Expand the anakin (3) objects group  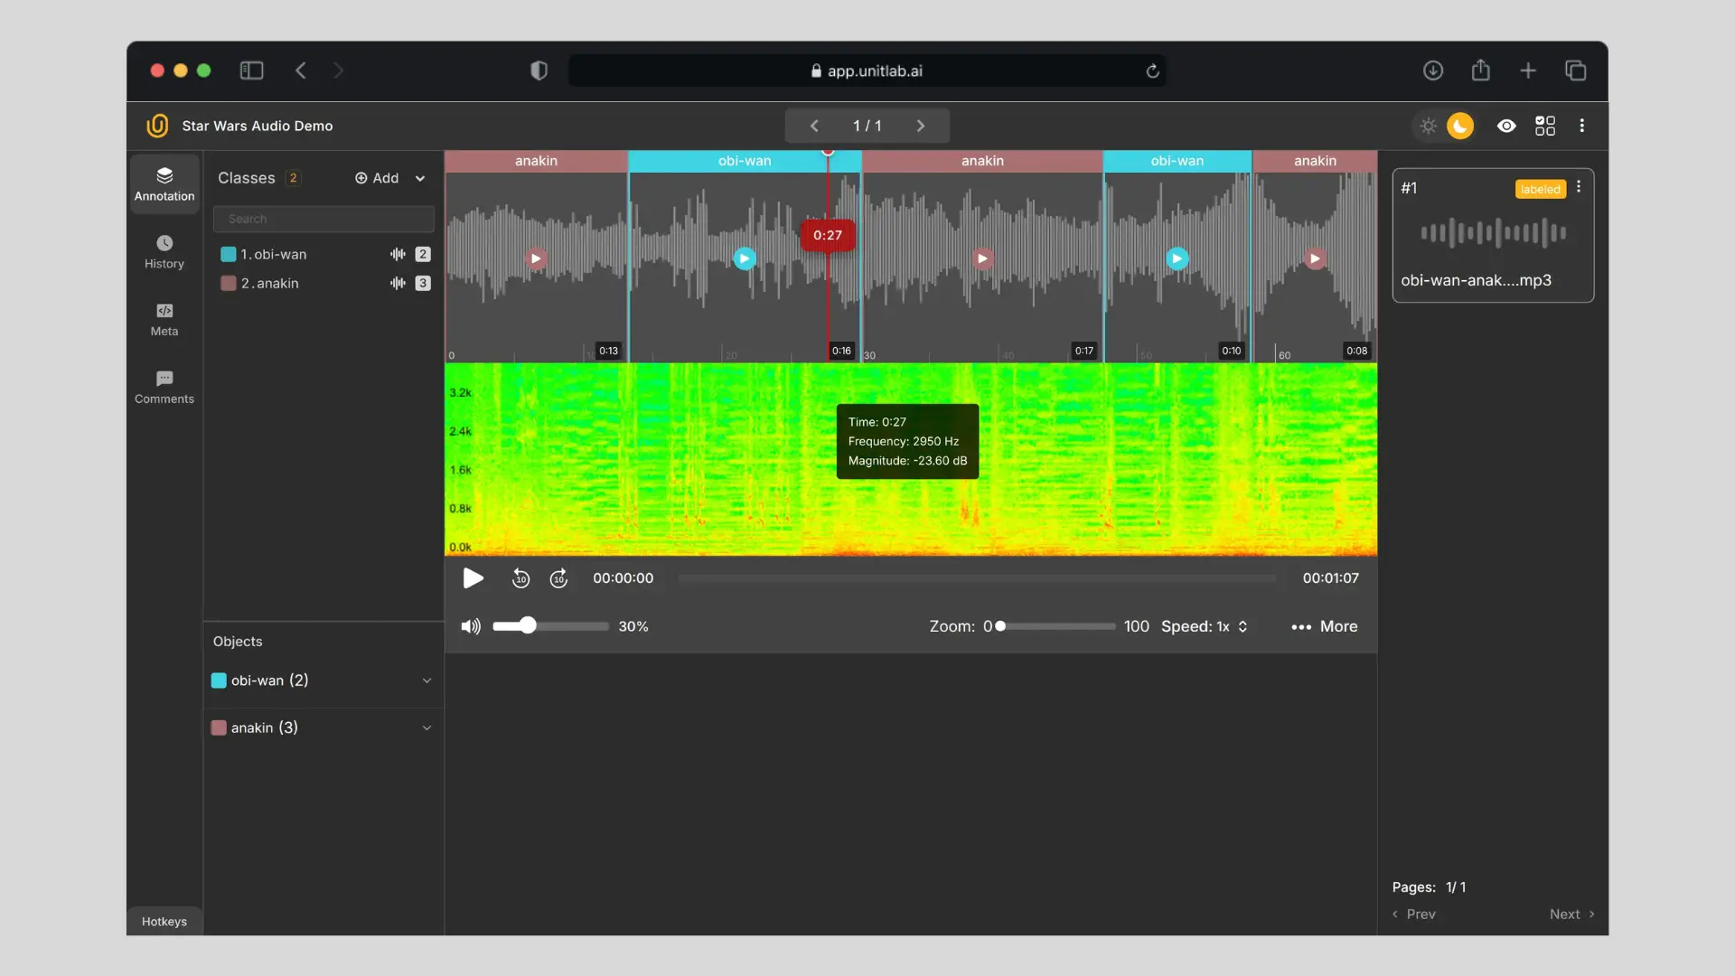pos(427,727)
